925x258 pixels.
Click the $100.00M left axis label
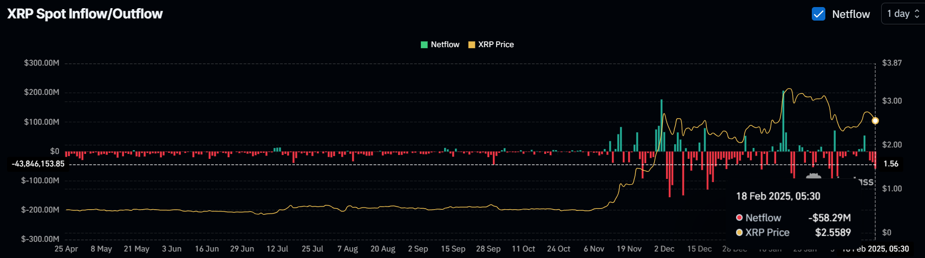[x=42, y=122]
